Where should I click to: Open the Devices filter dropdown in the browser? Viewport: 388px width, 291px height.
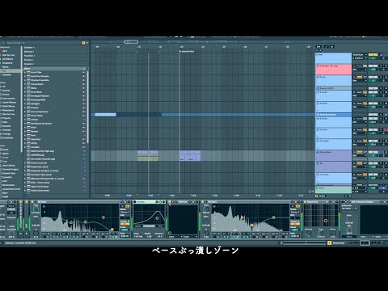(29, 52)
